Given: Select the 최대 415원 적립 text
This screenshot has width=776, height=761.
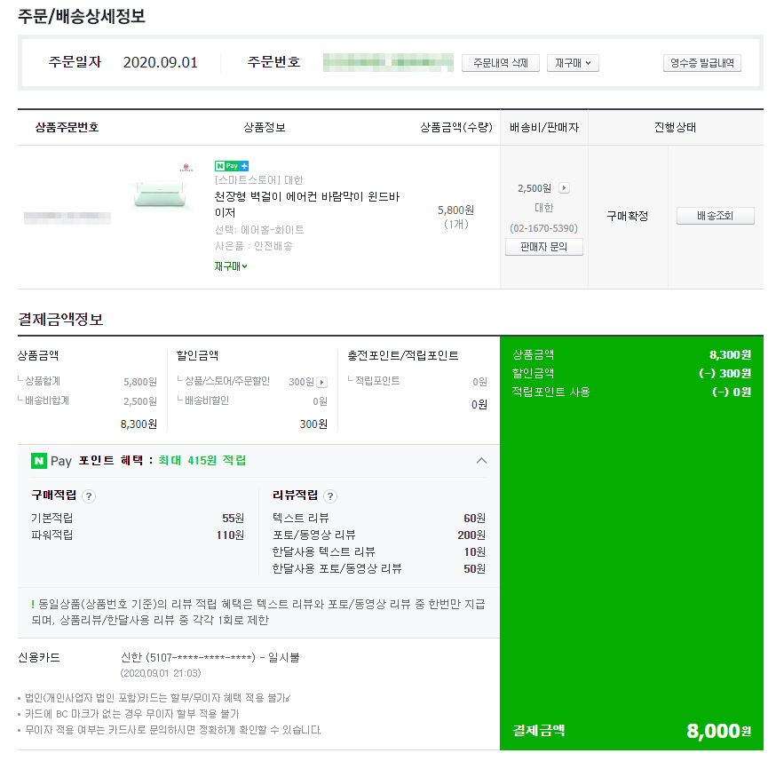Looking at the screenshot, I should [x=202, y=461].
